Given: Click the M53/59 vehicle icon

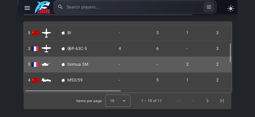Looking at the screenshot, I should [46, 80].
